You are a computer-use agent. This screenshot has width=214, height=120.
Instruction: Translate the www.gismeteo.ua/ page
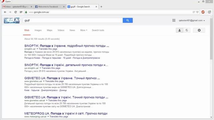pos(55,81)
